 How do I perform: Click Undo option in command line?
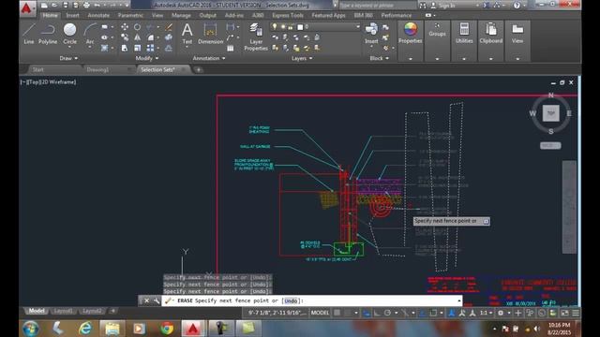pyautogui.click(x=291, y=300)
